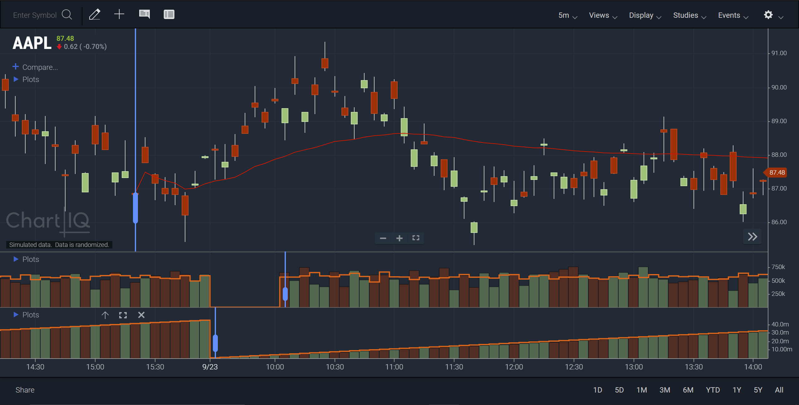Image resolution: width=799 pixels, height=405 pixels.
Task: Open the Events menu
Action: (x=733, y=15)
